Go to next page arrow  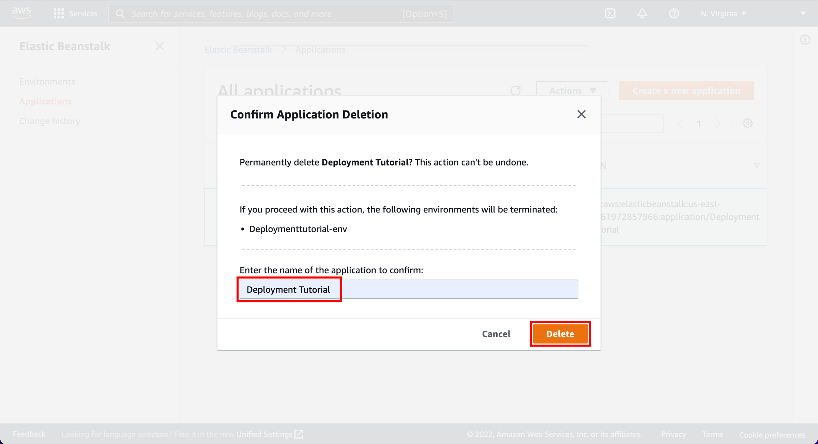[x=718, y=124]
